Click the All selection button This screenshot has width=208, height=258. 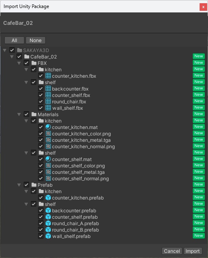(14, 40)
